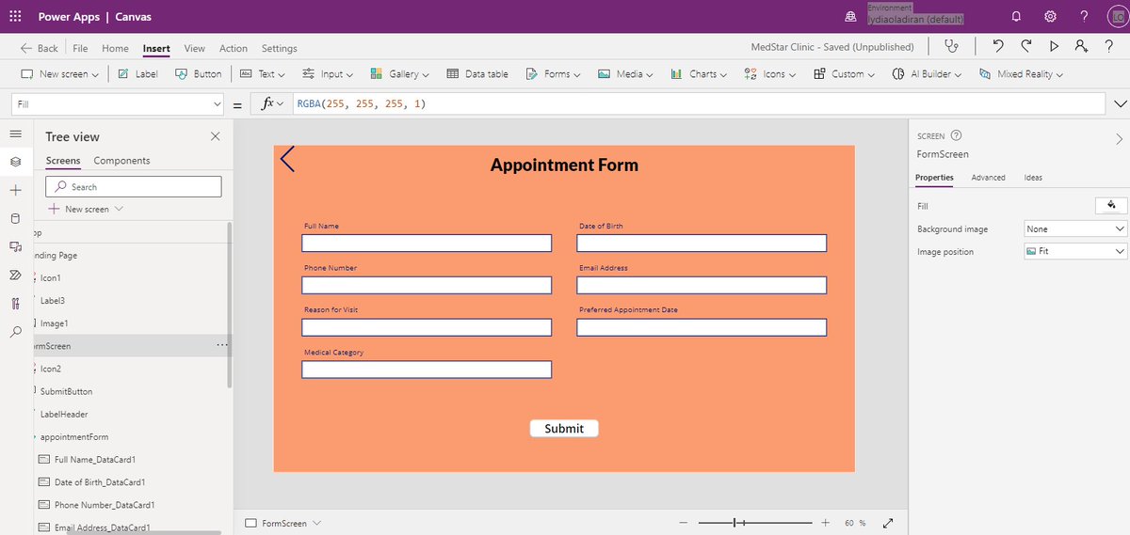Preview the app with play icon
Image resolution: width=1130 pixels, height=535 pixels.
pos(1054,46)
